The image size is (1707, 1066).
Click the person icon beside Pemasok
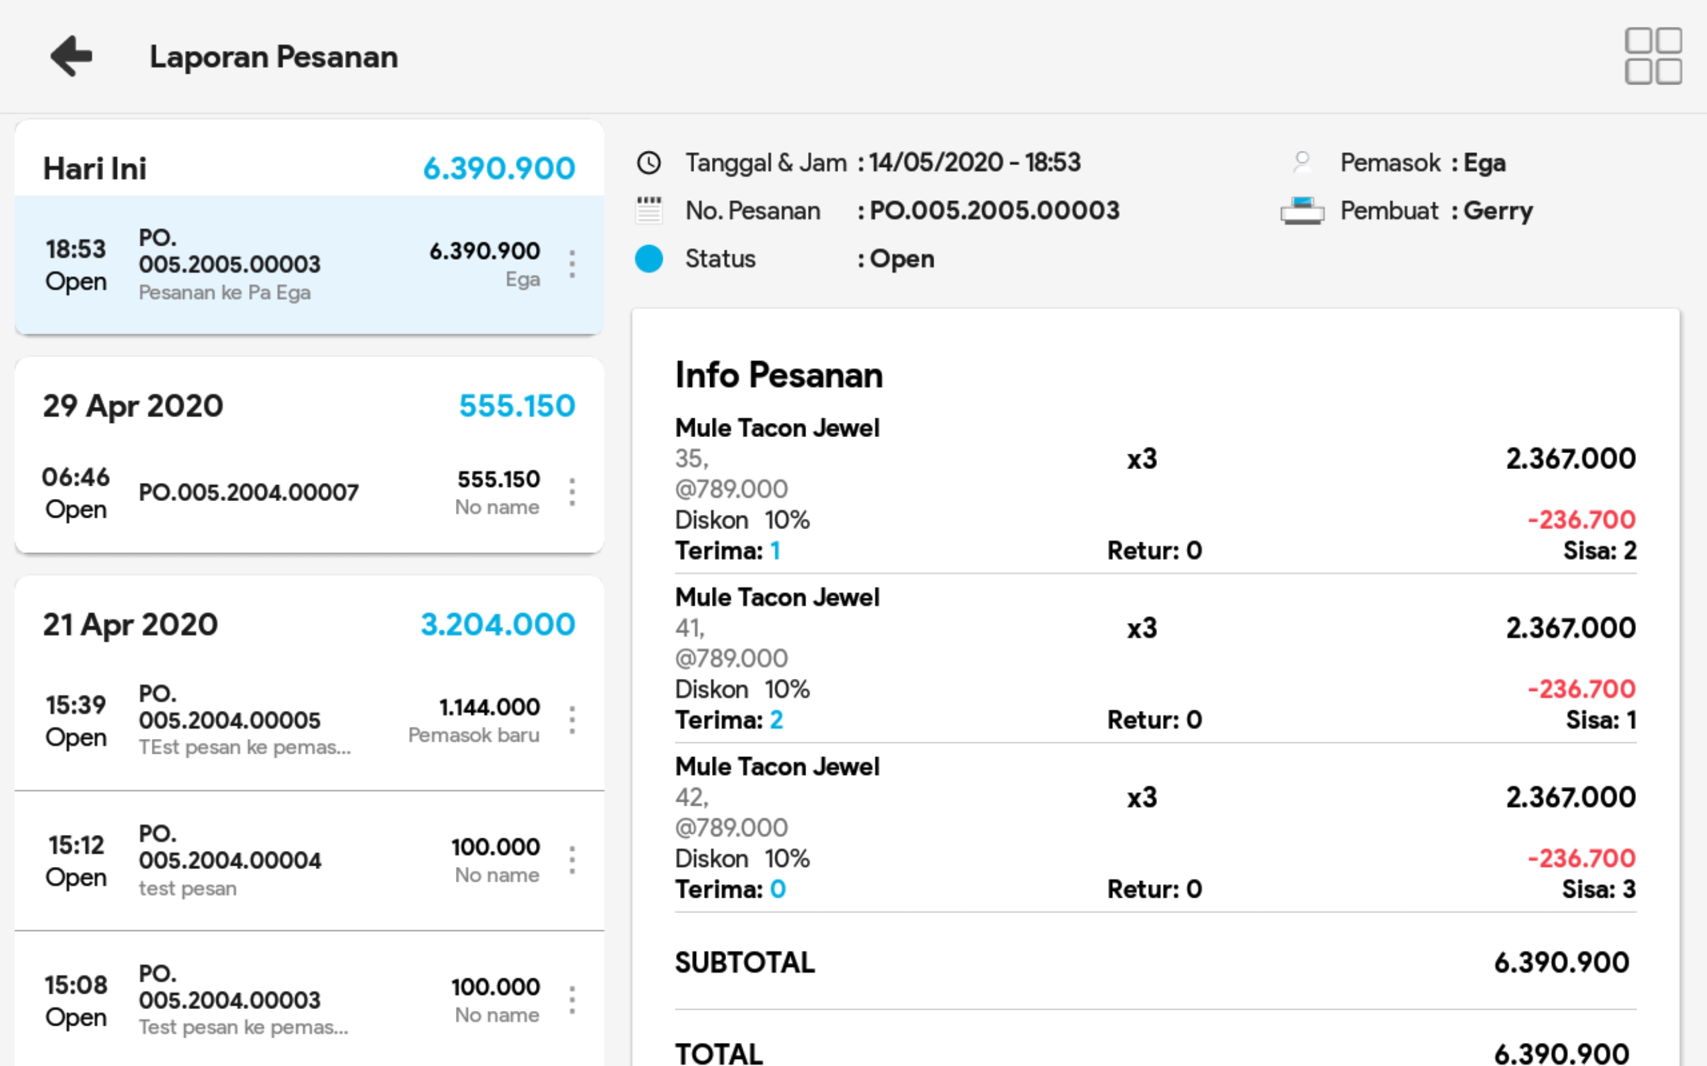(x=1302, y=163)
